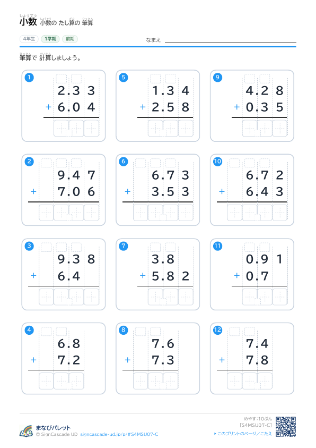Click the まなびパレット rainbow logo
The width and height of the screenshot is (316, 448).
(x=26, y=431)
